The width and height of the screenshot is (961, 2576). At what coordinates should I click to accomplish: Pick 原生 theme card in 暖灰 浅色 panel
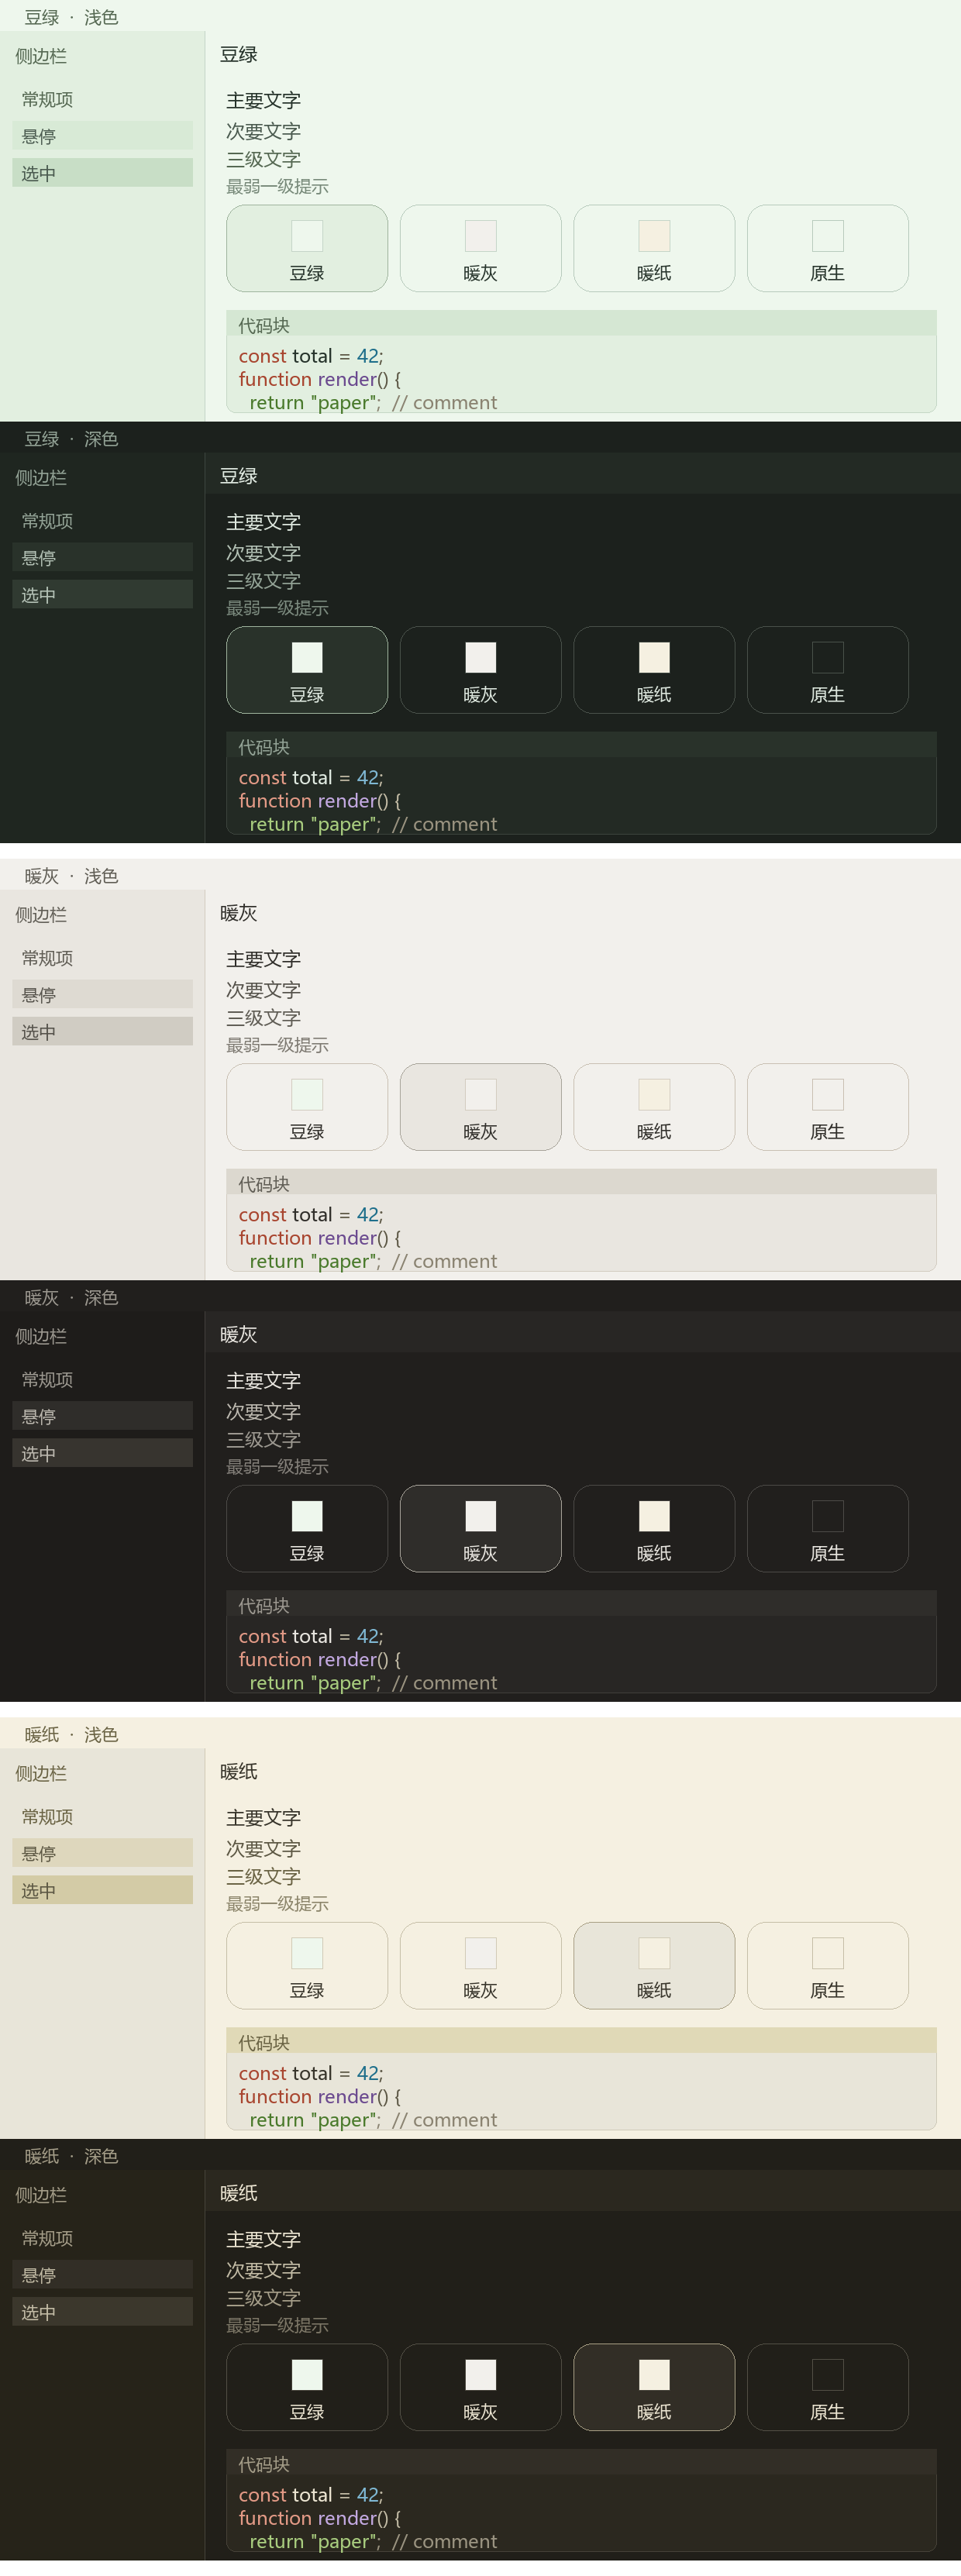click(828, 1106)
